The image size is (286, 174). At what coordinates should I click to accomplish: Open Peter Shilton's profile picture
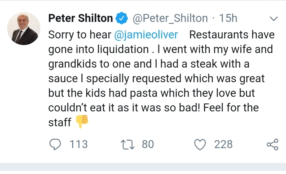click(24, 28)
